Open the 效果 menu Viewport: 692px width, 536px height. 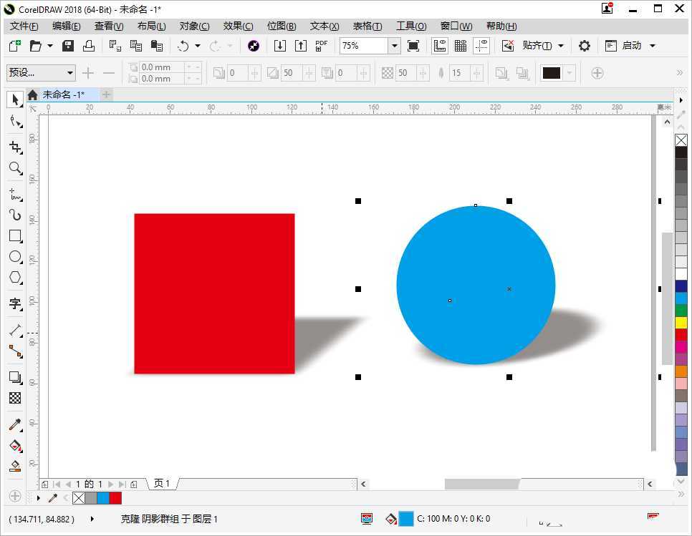coord(238,26)
